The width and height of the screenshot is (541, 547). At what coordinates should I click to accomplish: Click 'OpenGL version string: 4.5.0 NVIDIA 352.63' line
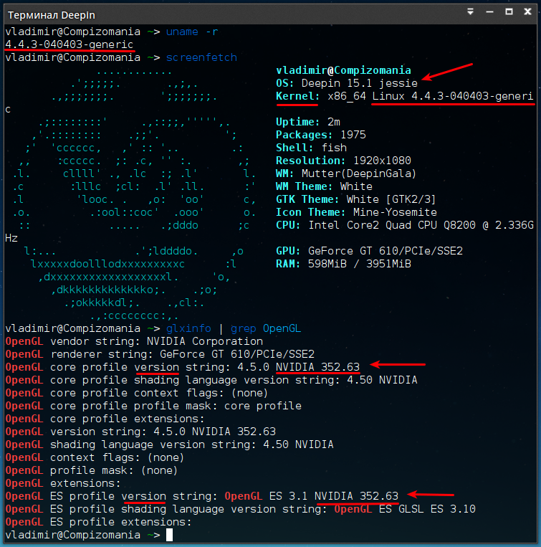click(x=140, y=432)
